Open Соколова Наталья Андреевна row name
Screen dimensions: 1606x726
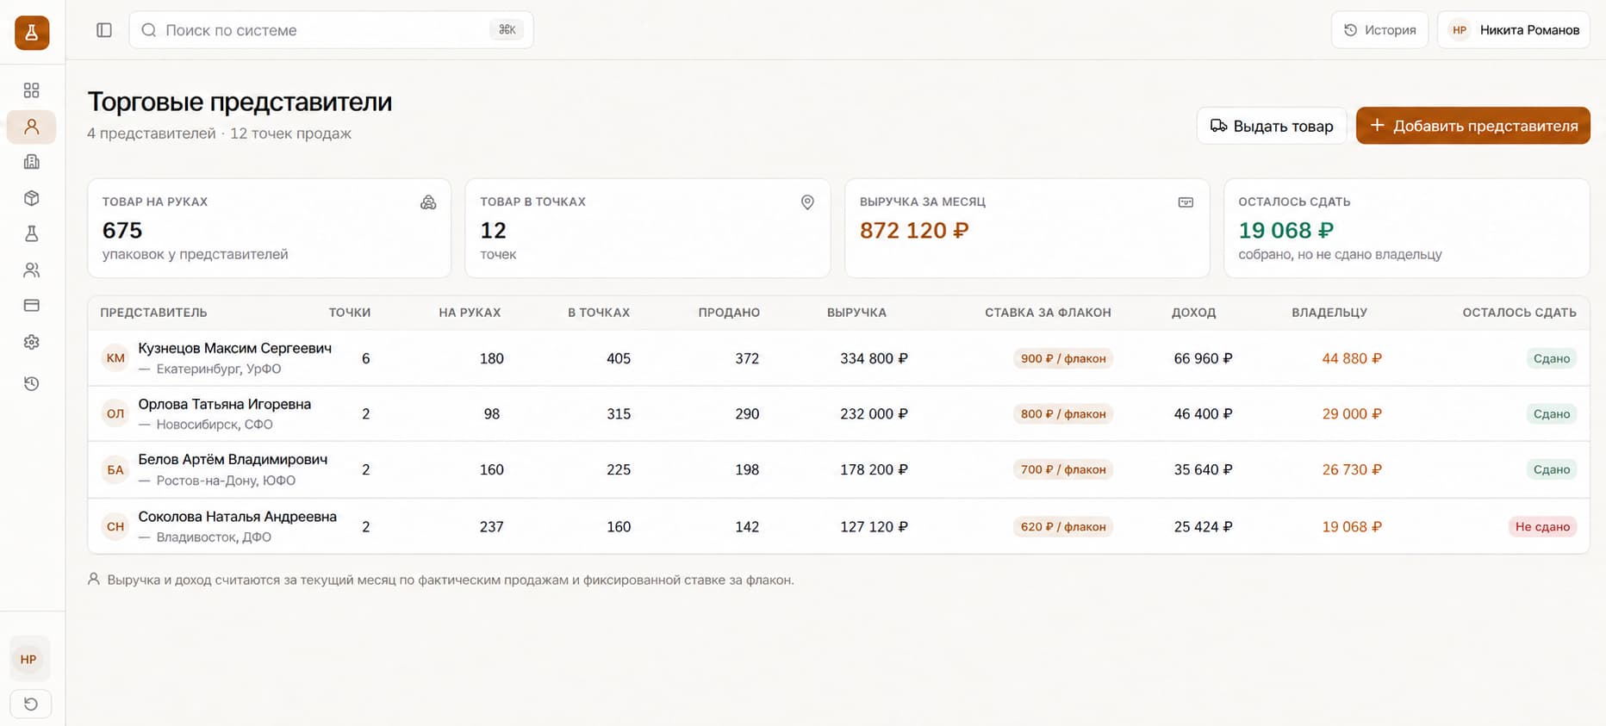238,517
